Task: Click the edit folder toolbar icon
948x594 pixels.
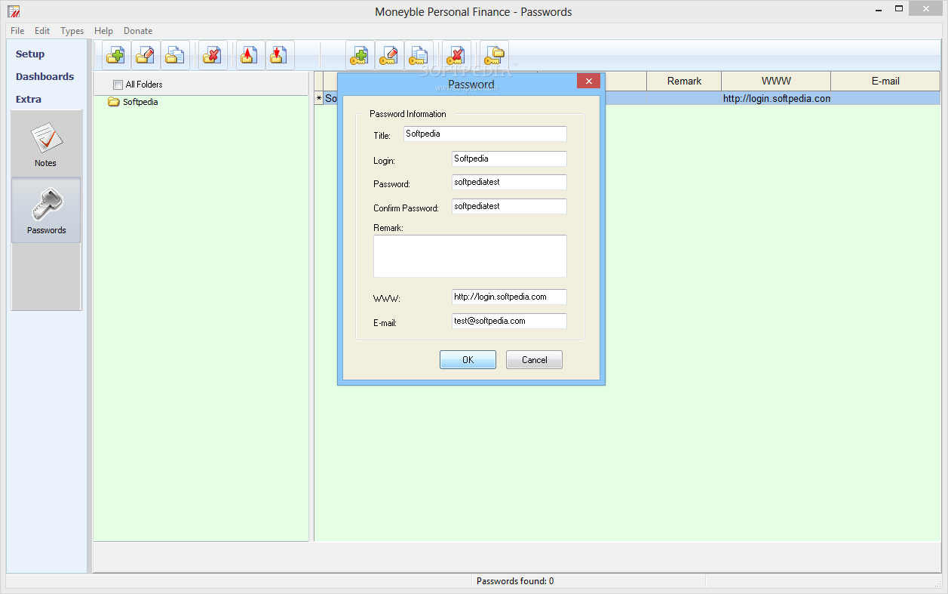Action: pos(146,56)
